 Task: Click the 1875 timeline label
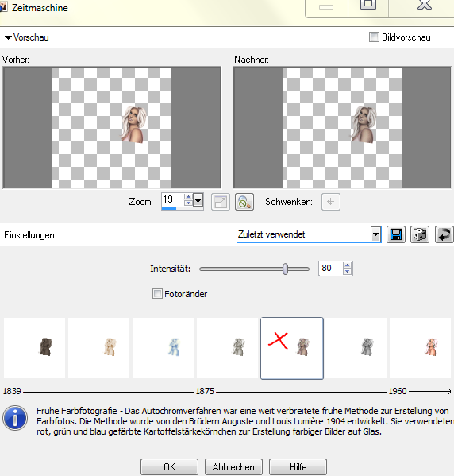[205, 391]
